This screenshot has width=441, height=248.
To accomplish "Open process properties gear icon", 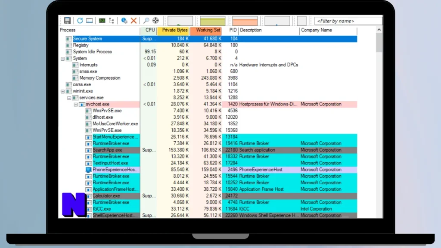I will pos(124,21).
